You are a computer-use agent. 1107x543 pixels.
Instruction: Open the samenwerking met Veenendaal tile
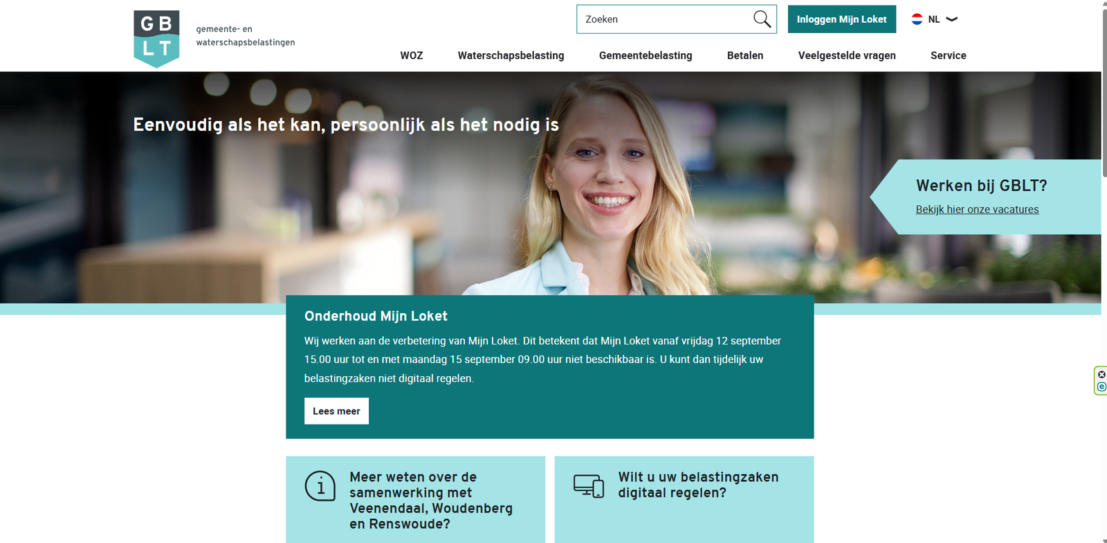415,499
